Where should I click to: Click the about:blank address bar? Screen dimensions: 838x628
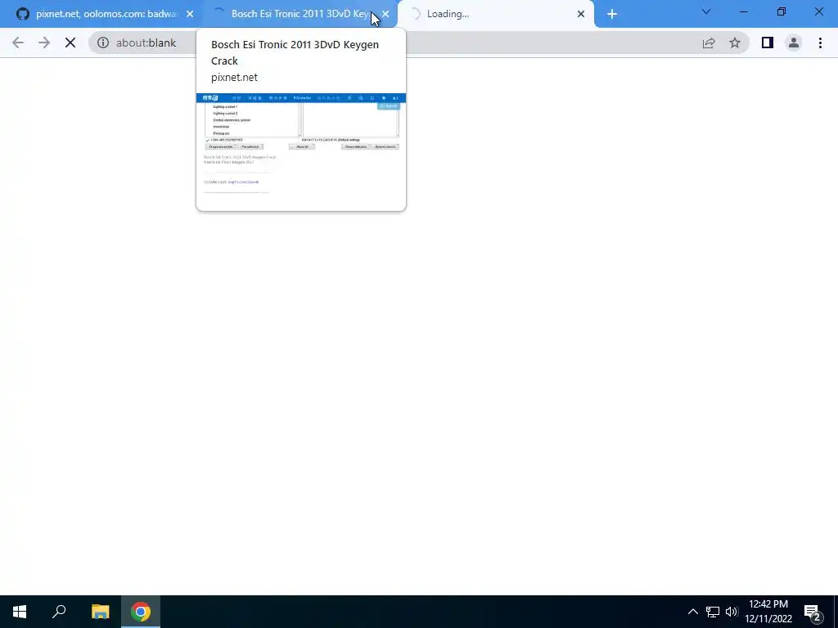click(419, 43)
